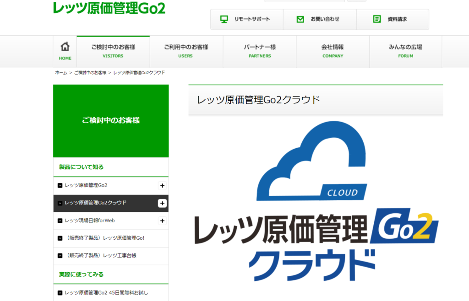Click the blue CLOUD logo image
469x301 pixels.
[x=311, y=161]
